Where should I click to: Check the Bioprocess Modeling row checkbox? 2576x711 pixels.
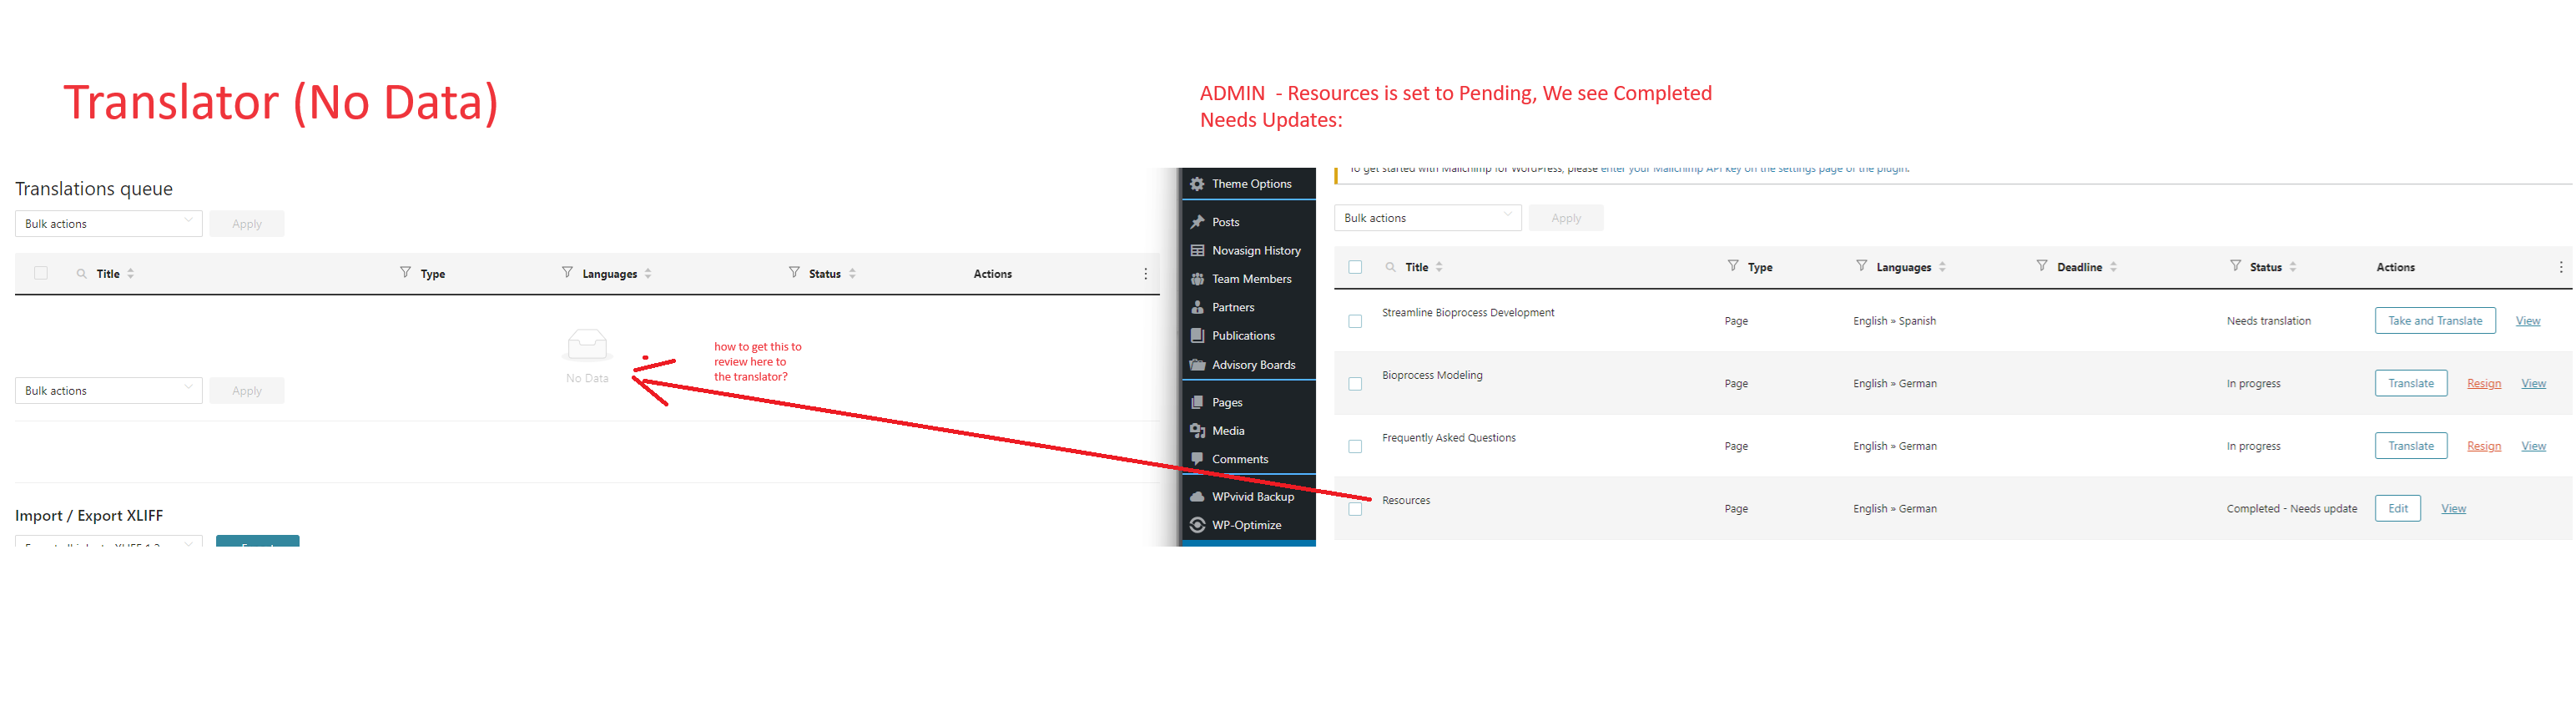pyautogui.click(x=1355, y=384)
